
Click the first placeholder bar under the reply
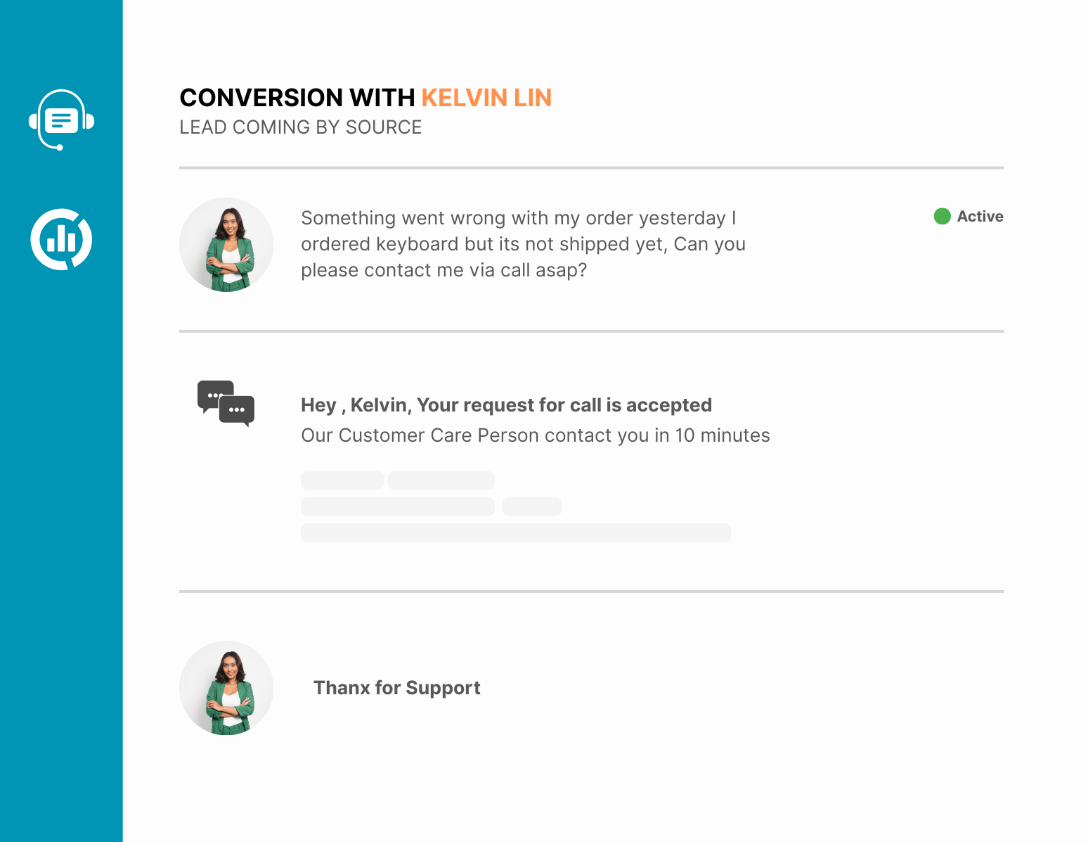342,480
